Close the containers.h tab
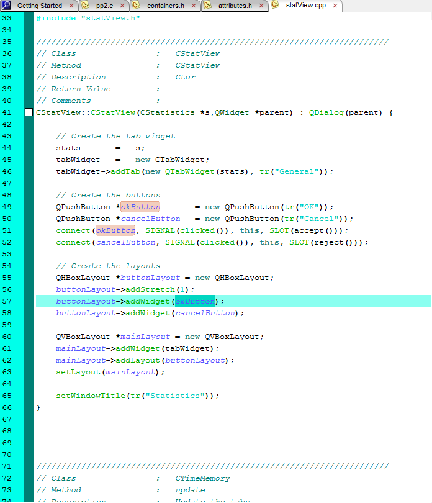The width and height of the screenshot is (432, 503). [194, 6]
